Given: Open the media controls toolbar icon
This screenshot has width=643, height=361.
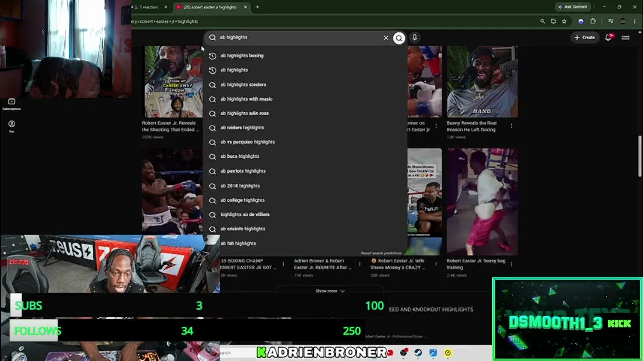Looking at the screenshot, I should [x=611, y=21].
